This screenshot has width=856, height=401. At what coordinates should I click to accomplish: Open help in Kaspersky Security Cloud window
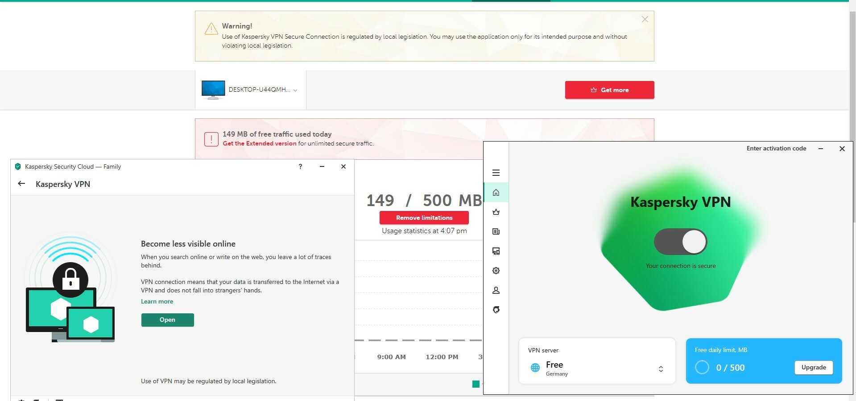click(300, 166)
